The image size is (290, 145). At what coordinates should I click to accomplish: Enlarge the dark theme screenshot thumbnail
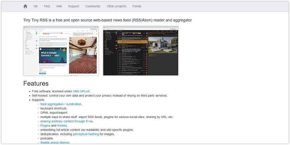(141, 51)
